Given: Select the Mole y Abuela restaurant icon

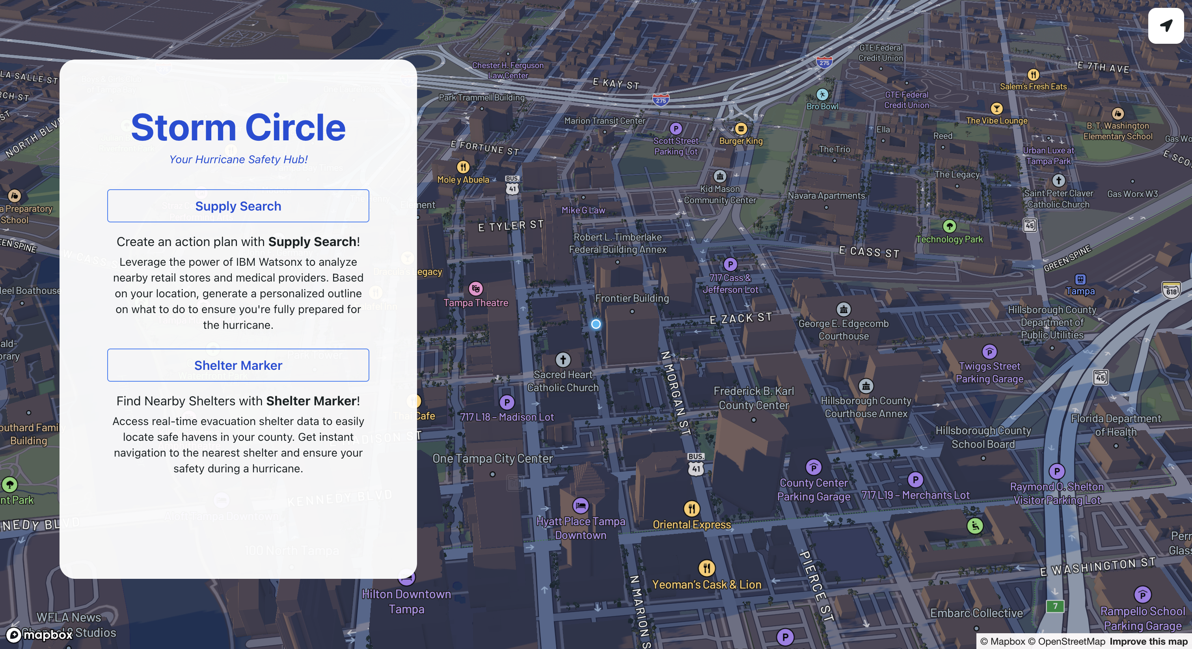Looking at the screenshot, I should coord(463,167).
